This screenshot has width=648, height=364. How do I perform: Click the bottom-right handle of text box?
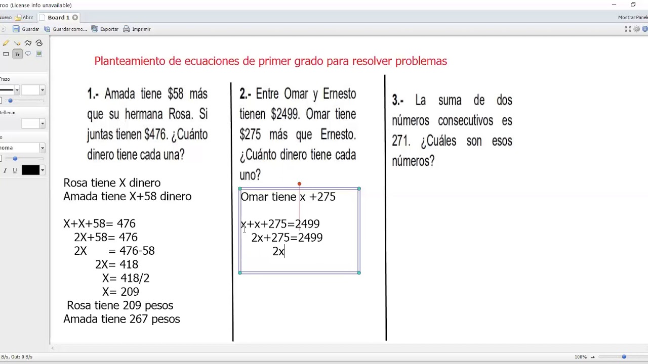point(359,273)
